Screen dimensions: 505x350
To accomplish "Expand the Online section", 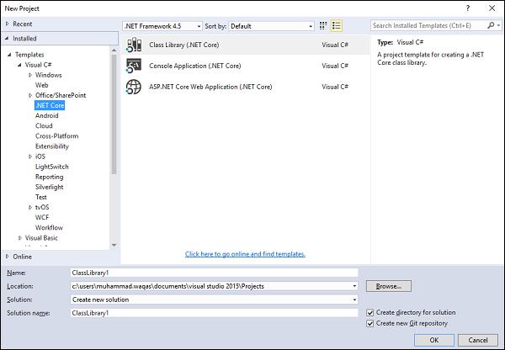I will (8, 257).
